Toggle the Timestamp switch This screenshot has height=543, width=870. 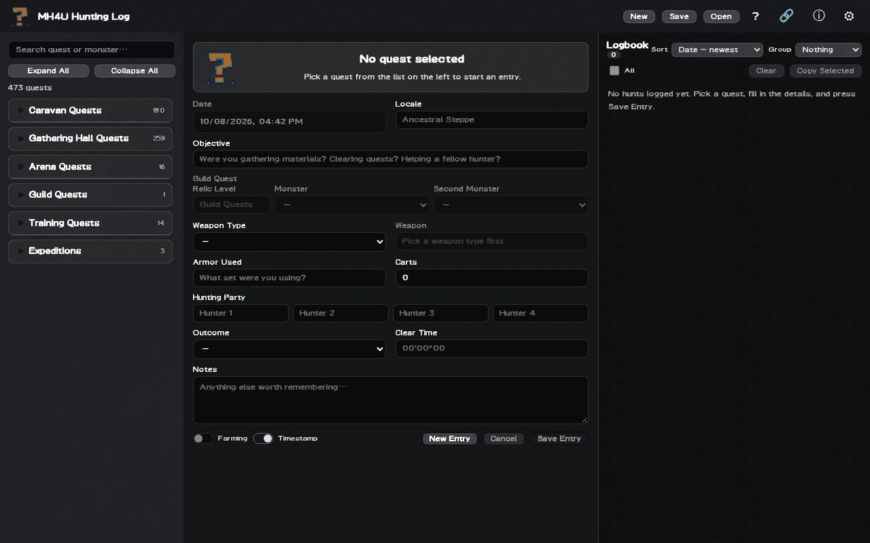263,438
